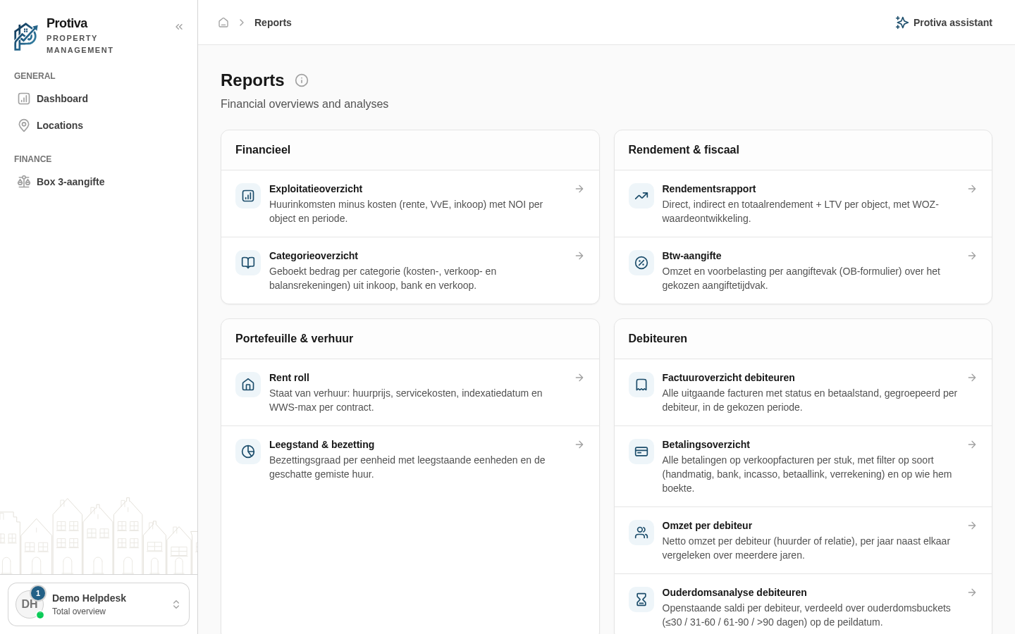Click the Rent roll house icon
Image resolution: width=1015 pixels, height=634 pixels.
click(248, 385)
